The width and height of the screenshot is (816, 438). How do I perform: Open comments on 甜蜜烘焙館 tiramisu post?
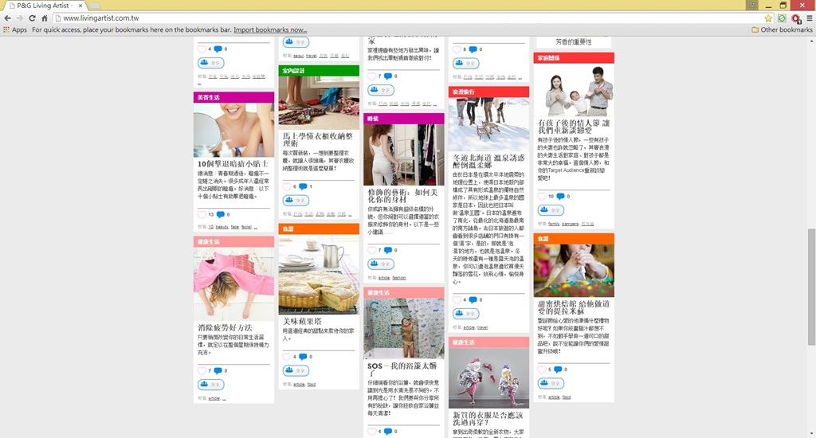click(x=558, y=370)
